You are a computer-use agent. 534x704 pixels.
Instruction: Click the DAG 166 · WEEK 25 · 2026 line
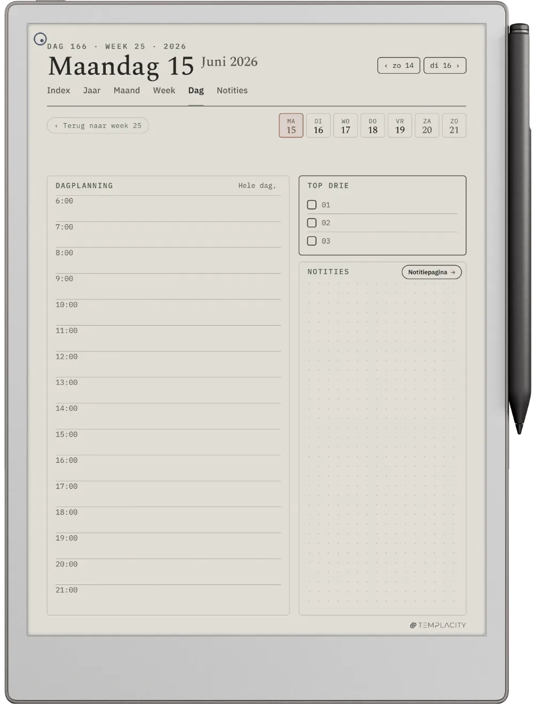pyautogui.click(x=116, y=46)
